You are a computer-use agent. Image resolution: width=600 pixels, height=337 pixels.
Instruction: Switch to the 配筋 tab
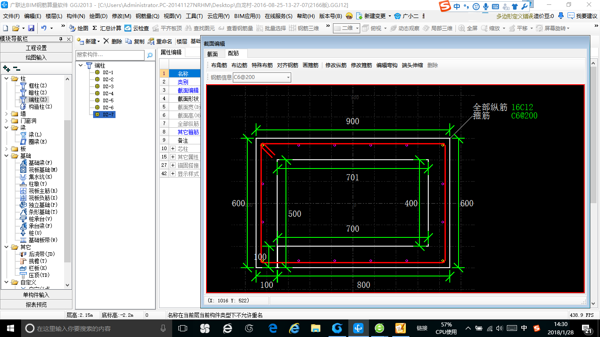pos(234,54)
